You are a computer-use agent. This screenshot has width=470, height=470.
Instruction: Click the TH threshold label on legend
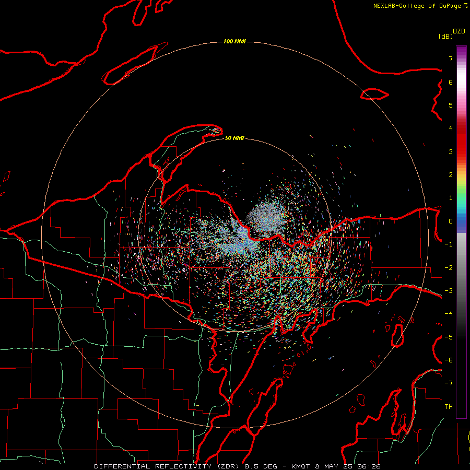tap(449, 407)
